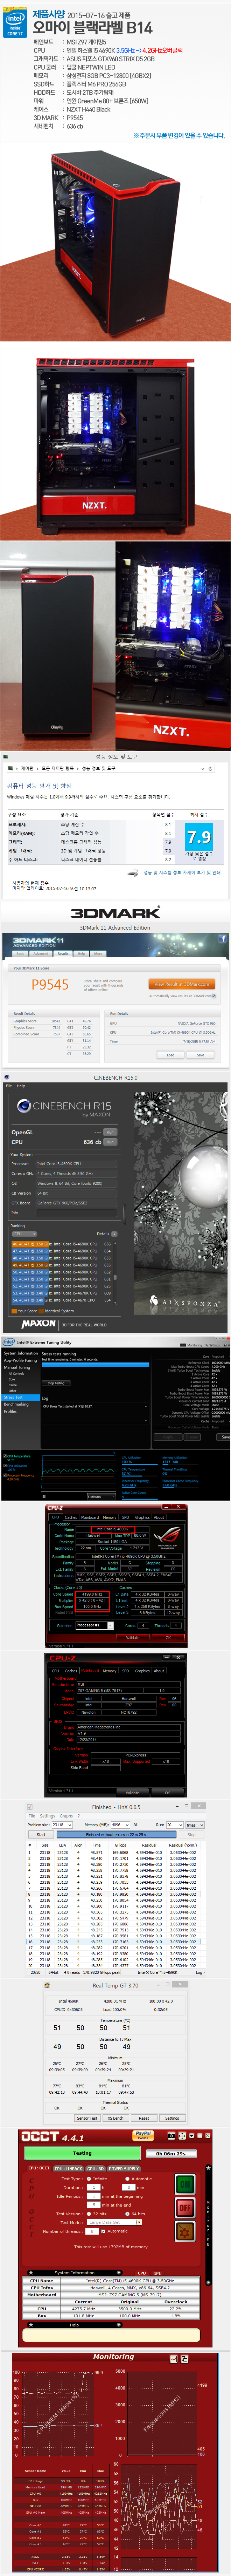Click the Problem size field in LinX
This screenshot has width=231, height=2576.
point(62,1825)
